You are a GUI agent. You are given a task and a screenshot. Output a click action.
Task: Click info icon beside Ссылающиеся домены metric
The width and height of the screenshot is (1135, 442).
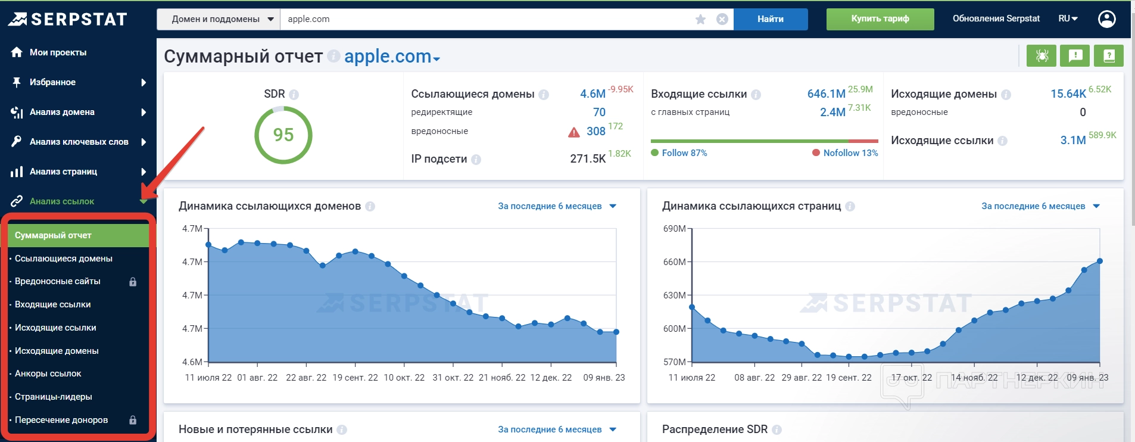pyautogui.click(x=543, y=94)
